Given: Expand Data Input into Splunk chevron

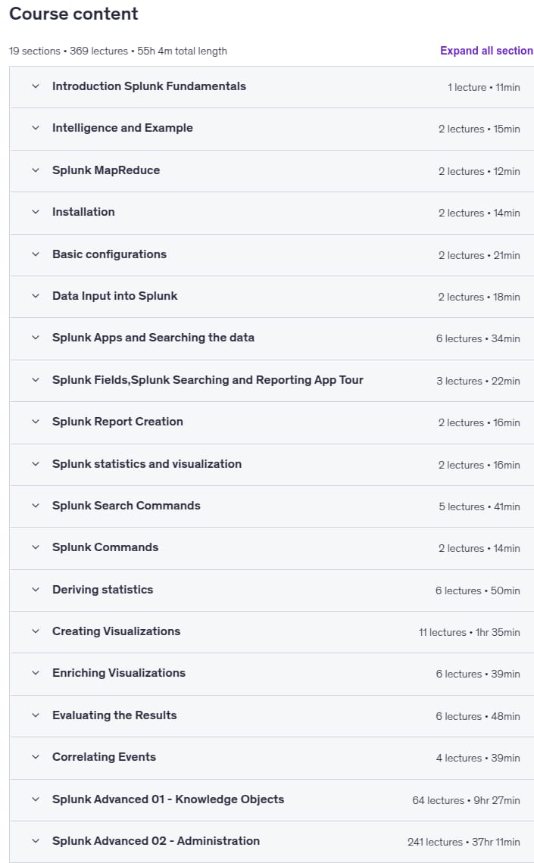Looking at the screenshot, I should (x=36, y=296).
